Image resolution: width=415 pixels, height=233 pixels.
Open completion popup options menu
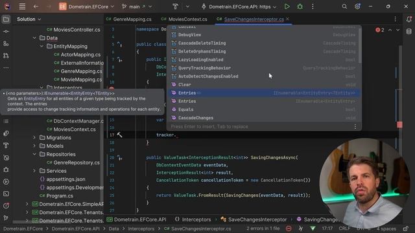(x=355, y=127)
